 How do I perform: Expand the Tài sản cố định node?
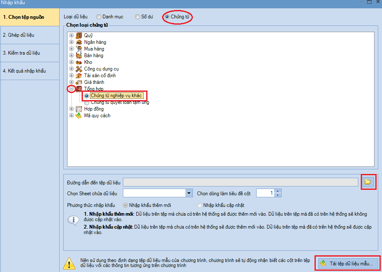[71, 76]
